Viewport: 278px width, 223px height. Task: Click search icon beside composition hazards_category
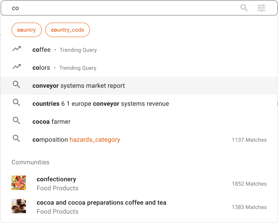point(16,138)
